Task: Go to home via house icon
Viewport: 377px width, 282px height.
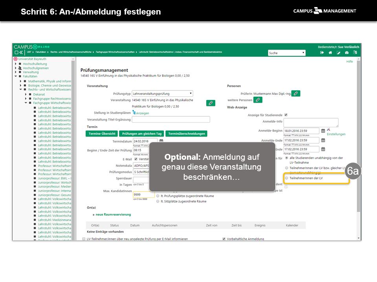Action: 330,53
